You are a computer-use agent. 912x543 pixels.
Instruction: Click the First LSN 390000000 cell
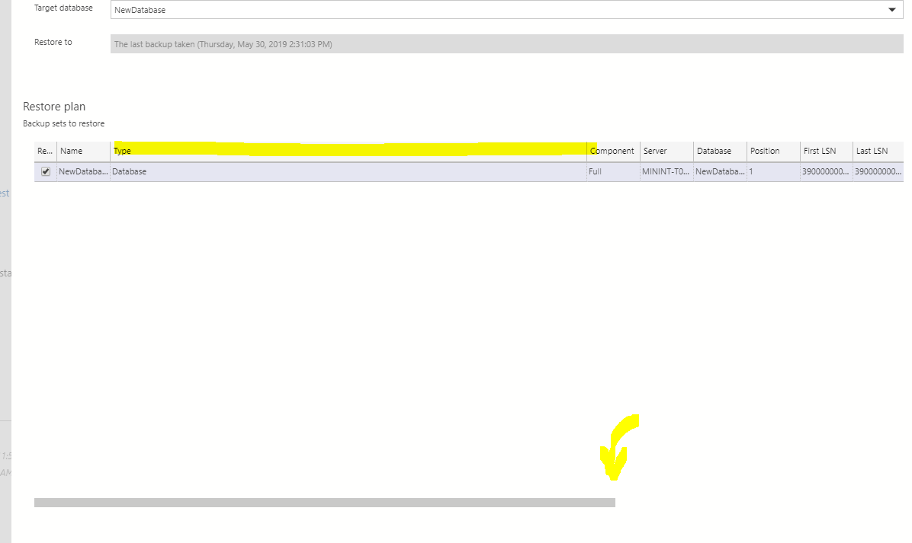(x=824, y=171)
